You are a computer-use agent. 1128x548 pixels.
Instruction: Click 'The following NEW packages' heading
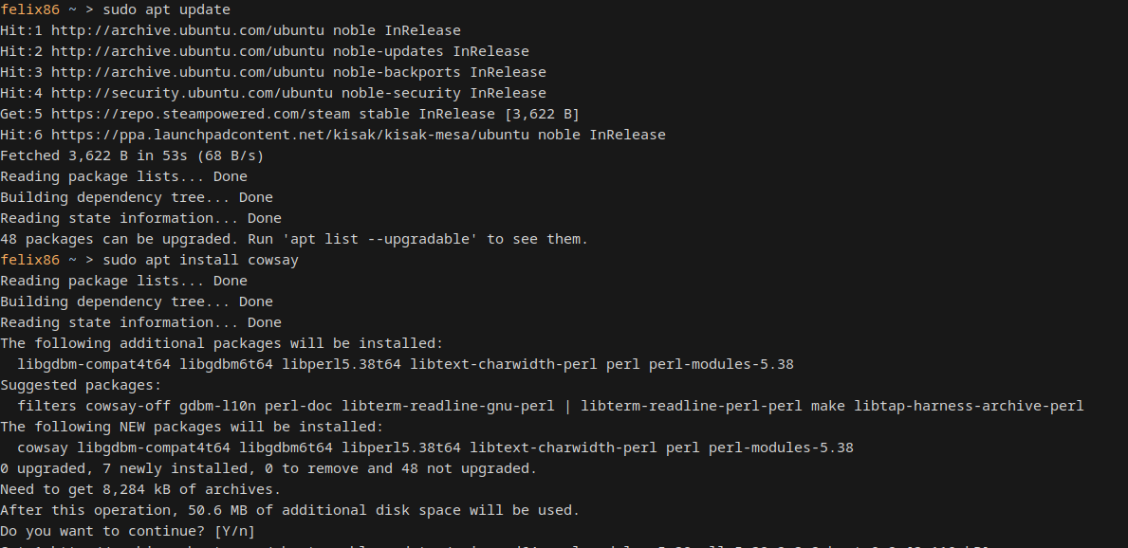click(x=192, y=427)
